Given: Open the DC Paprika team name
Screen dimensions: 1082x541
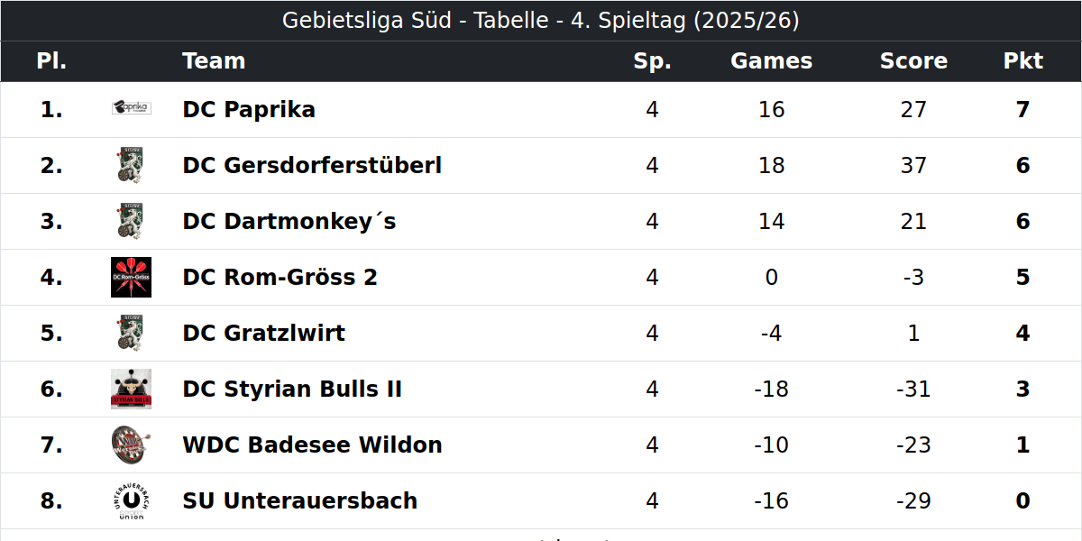Looking at the screenshot, I should coord(249,110).
